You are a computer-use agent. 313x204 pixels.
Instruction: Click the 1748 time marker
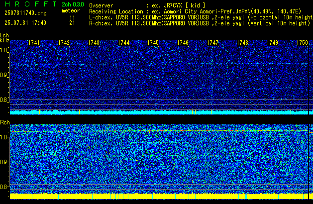point(242,43)
